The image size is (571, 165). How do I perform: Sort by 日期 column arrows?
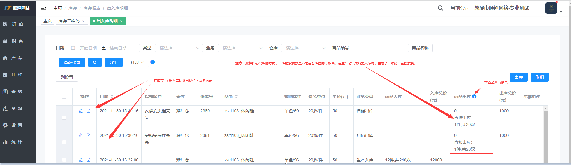pos(112,96)
